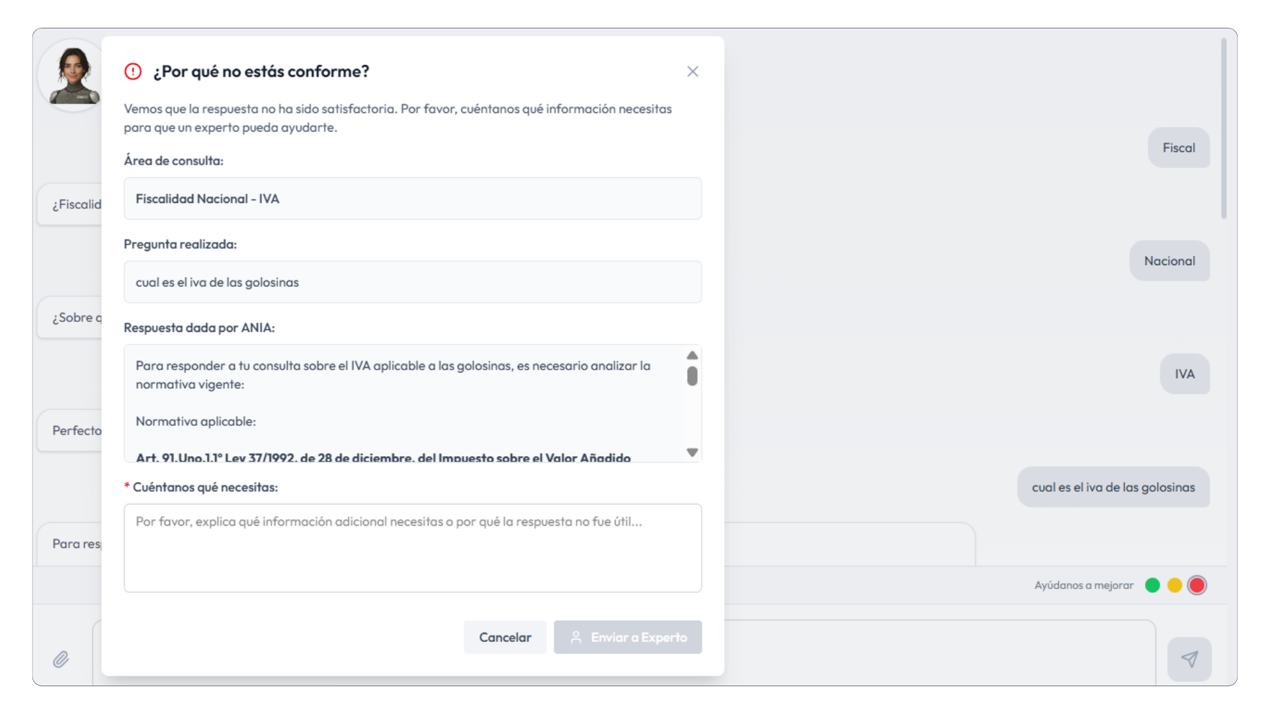1270x714 pixels.
Task: Select the green feedback dot
Action: point(1152,585)
